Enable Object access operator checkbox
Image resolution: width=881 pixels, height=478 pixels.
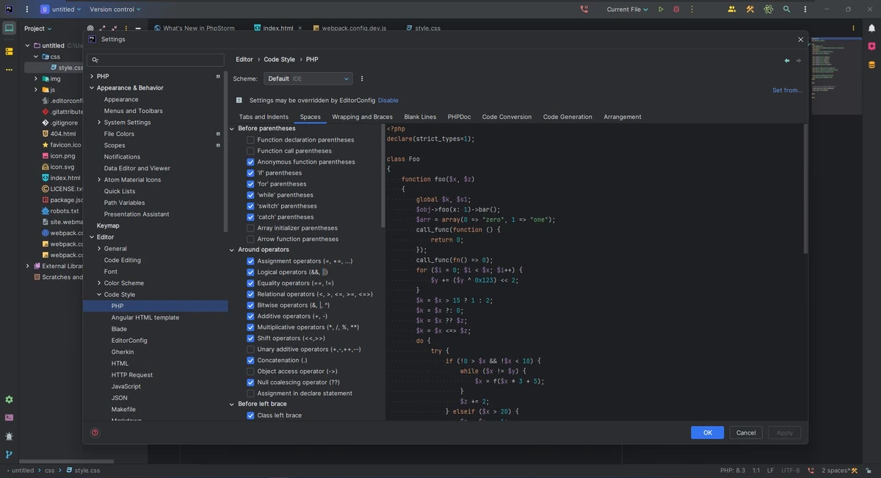[250, 371]
